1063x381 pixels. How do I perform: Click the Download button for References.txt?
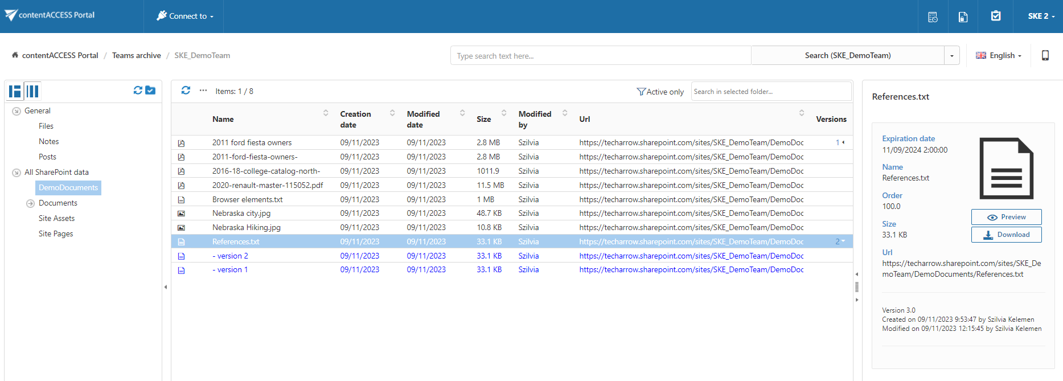tap(1006, 235)
